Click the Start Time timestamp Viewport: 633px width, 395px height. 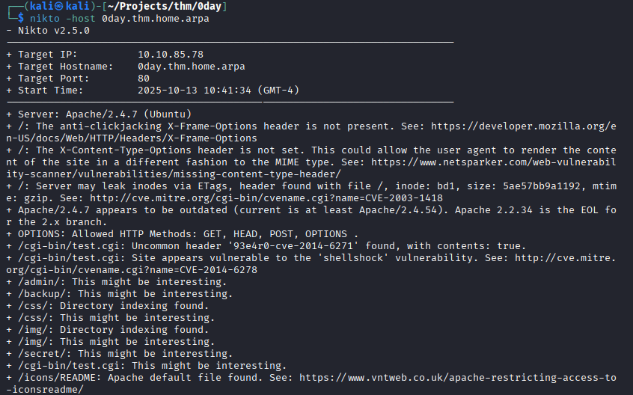[198, 91]
